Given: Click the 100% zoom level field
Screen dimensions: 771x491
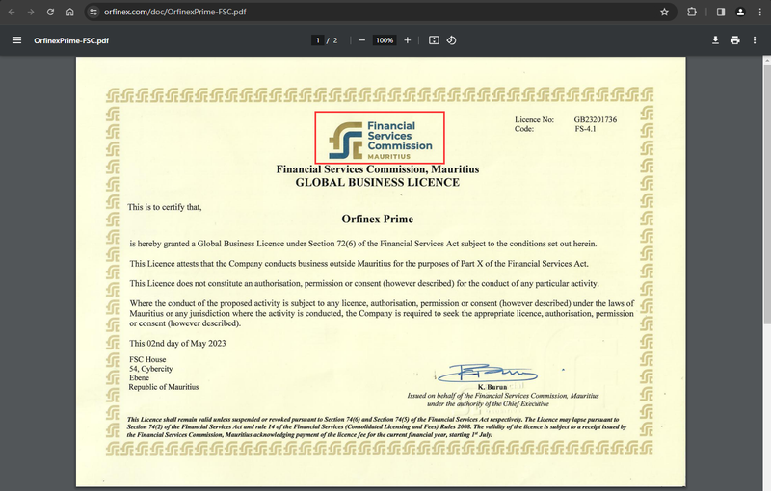Looking at the screenshot, I should pos(385,40).
